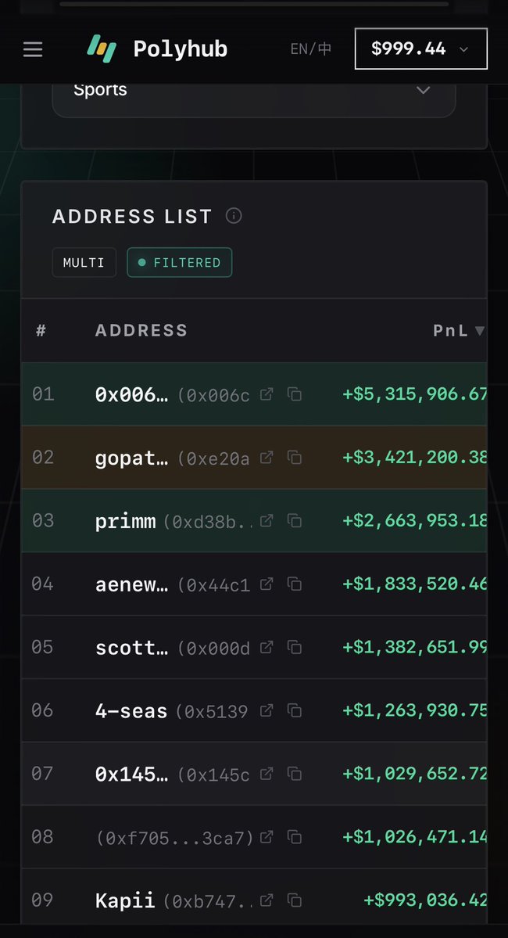This screenshot has height=938, width=508.
Task: Open the $999.44 balance dropdown
Action: click(x=420, y=49)
